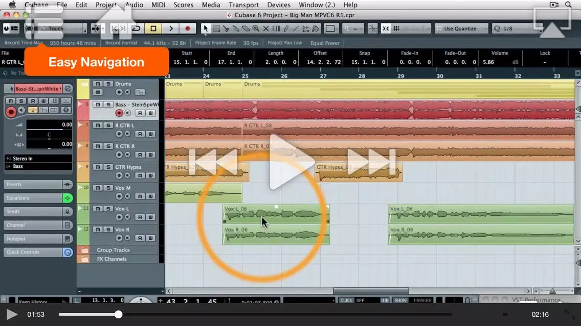
Task: Click the Channel section icon in Inspector
Action: coord(68,225)
